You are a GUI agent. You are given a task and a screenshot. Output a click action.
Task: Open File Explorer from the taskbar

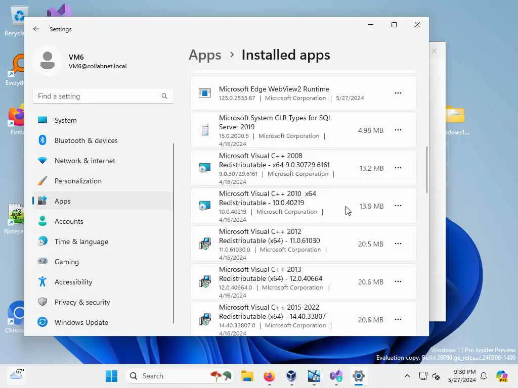[x=247, y=376]
